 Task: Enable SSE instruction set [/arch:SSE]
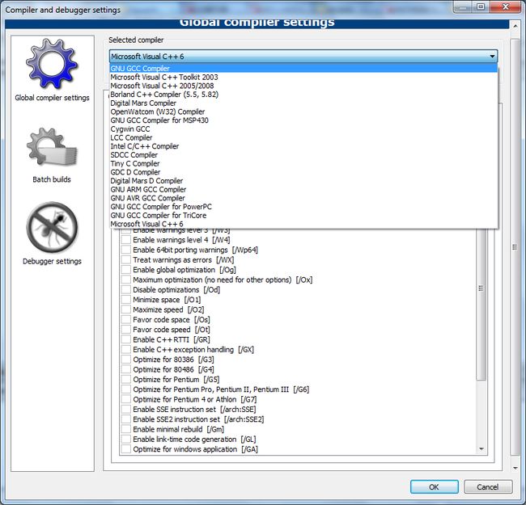click(x=126, y=409)
